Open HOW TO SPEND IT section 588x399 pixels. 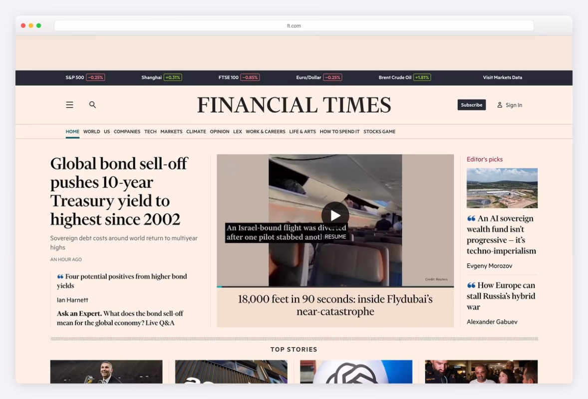coord(339,132)
